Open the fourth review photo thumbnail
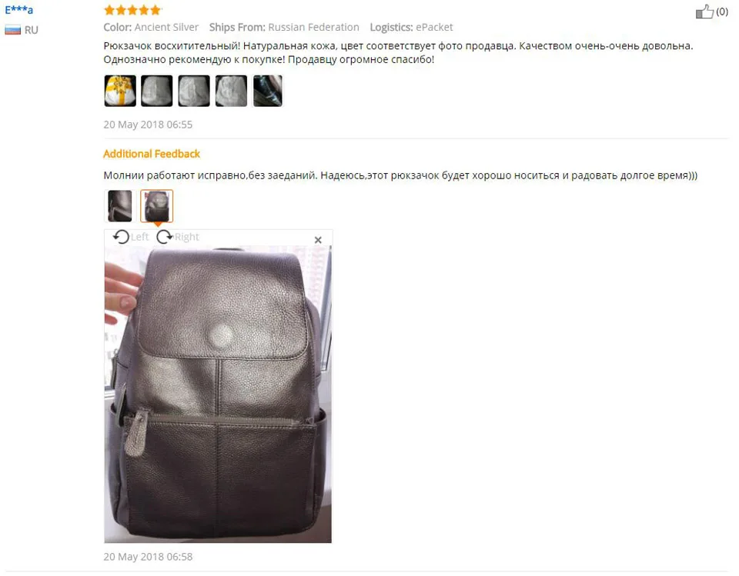Viewport: 739px width, 576px height. click(231, 91)
